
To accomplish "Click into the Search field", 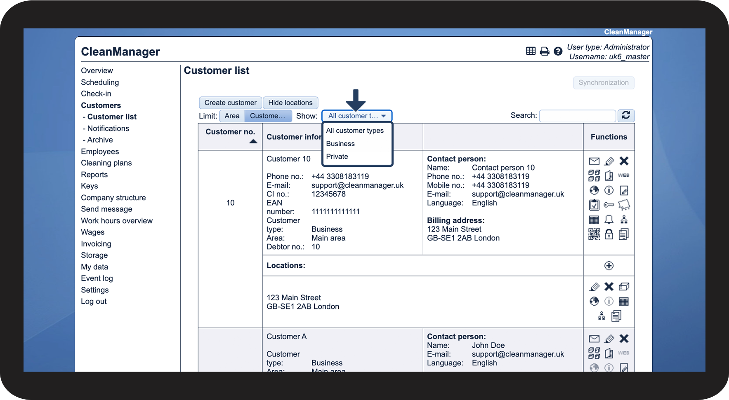I will pos(578,116).
